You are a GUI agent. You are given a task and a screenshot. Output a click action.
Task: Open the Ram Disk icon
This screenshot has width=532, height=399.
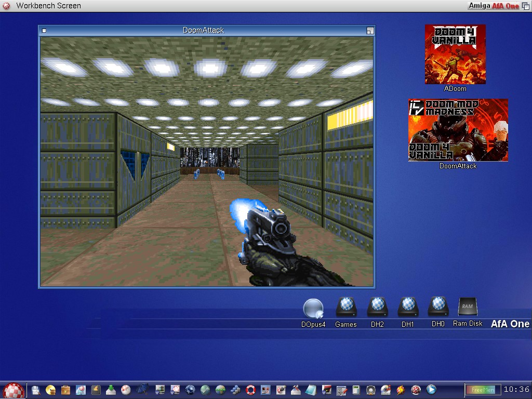(x=468, y=307)
